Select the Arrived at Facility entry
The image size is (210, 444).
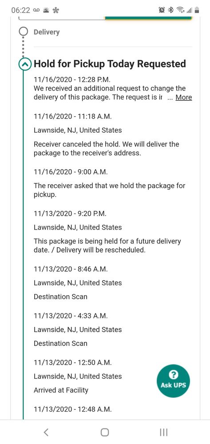pyautogui.click(x=78, y=377)
